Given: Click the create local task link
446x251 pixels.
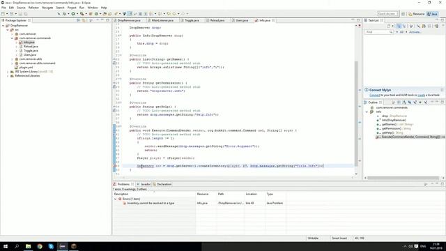Looking at the screenshot, I should point(421,95).
